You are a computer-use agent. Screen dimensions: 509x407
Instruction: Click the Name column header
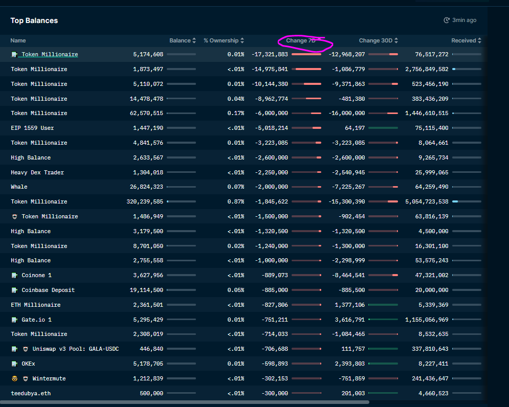(18, 40)
